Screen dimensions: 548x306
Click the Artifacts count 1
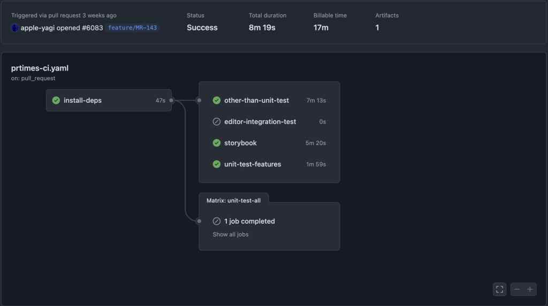pyautogui.click(x=377, y=28)
